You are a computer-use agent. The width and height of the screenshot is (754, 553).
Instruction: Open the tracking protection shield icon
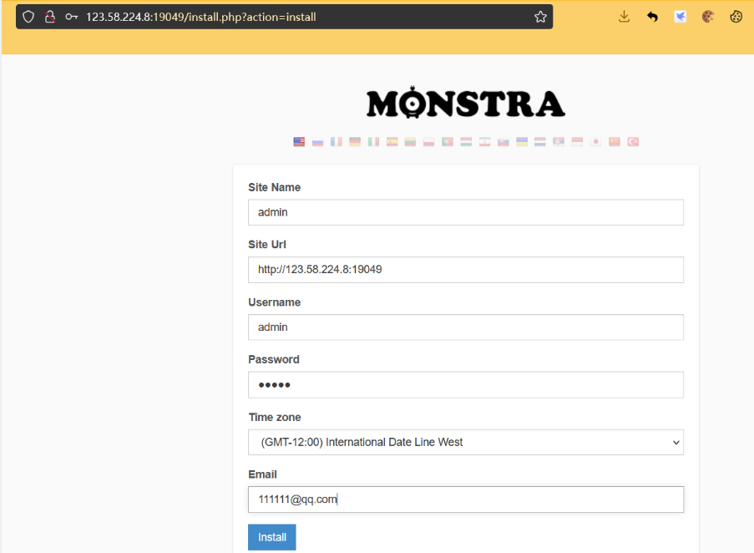(28, 17)
